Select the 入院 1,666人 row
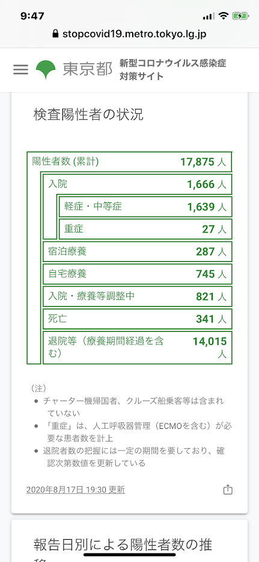The width and height of the screenshot is (259, 562). tap(138, 184)
